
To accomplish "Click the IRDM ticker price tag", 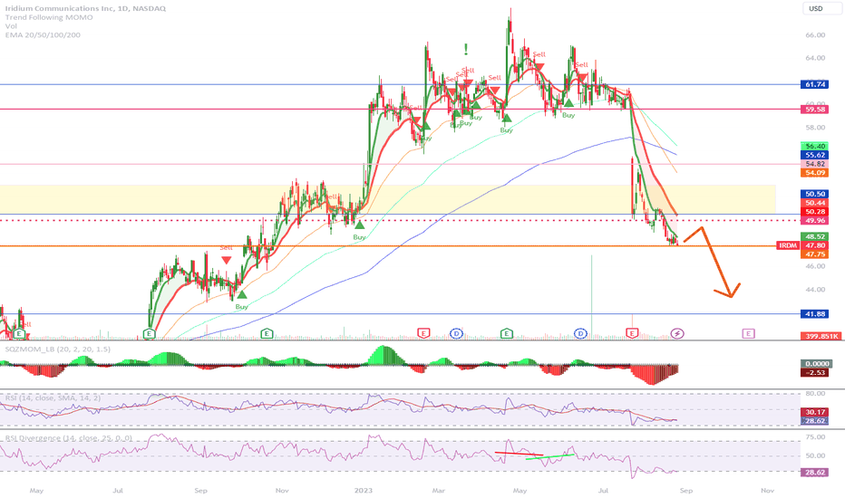I will pos(788,245).
